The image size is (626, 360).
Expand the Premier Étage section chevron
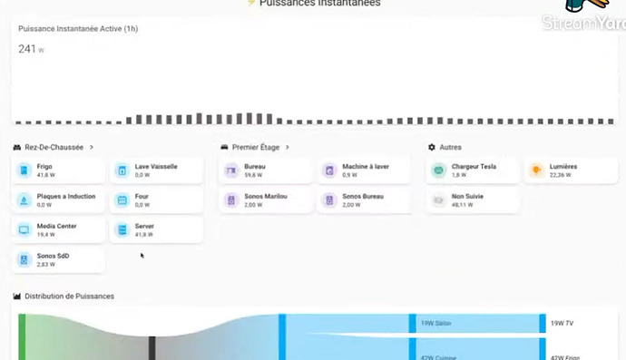point(287,147)
